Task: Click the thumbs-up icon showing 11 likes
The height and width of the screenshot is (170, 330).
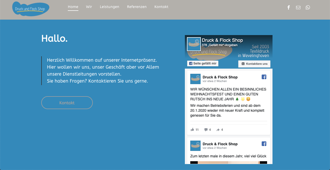Action: coord(192,129)
